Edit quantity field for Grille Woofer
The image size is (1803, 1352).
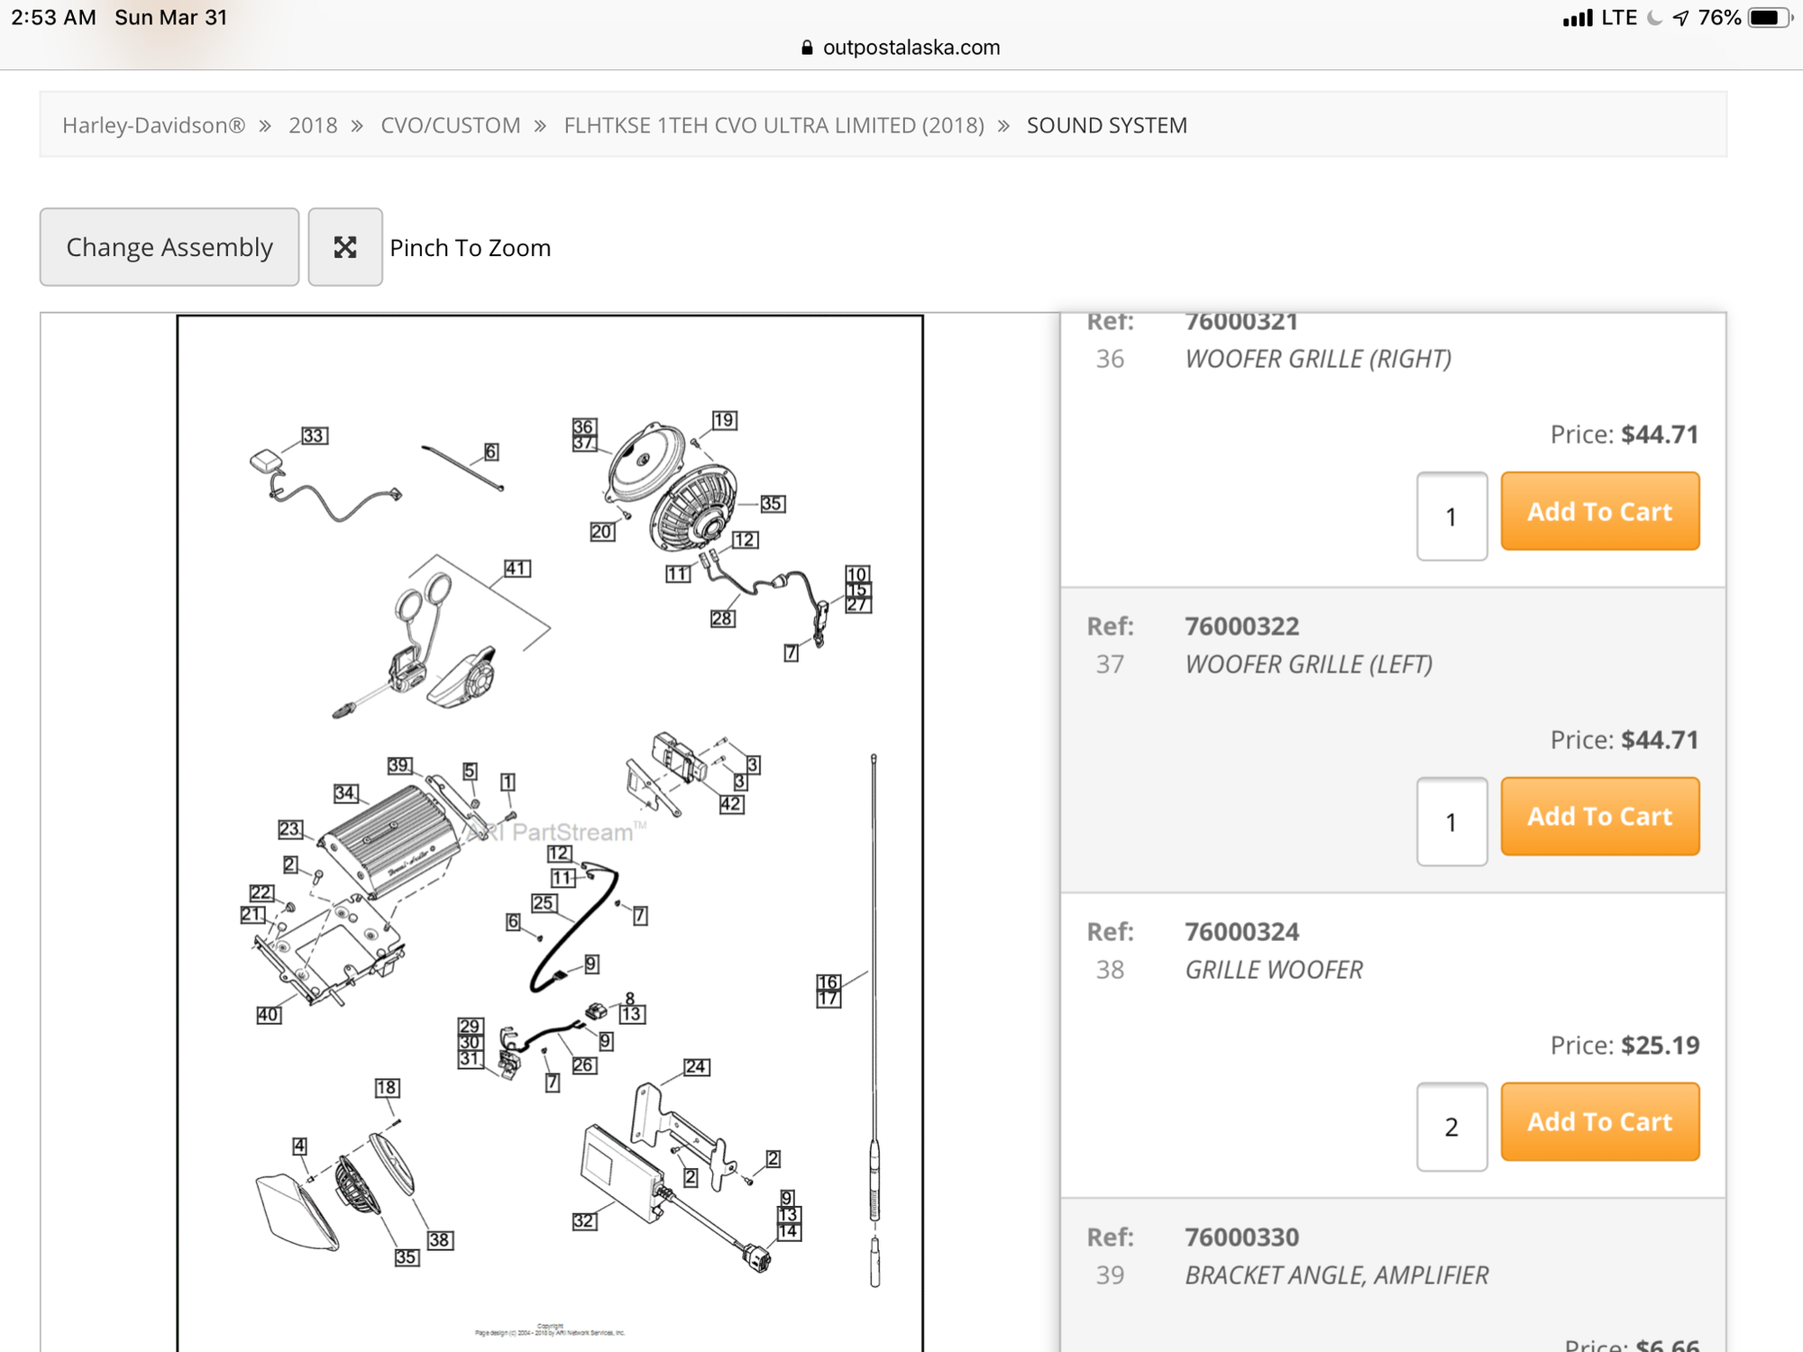tap(1451, 1127)
